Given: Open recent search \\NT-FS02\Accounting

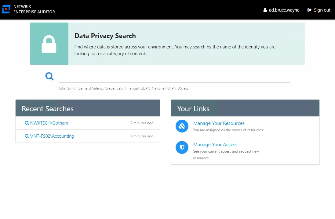Looking at the screenshot, I should 52,136.
